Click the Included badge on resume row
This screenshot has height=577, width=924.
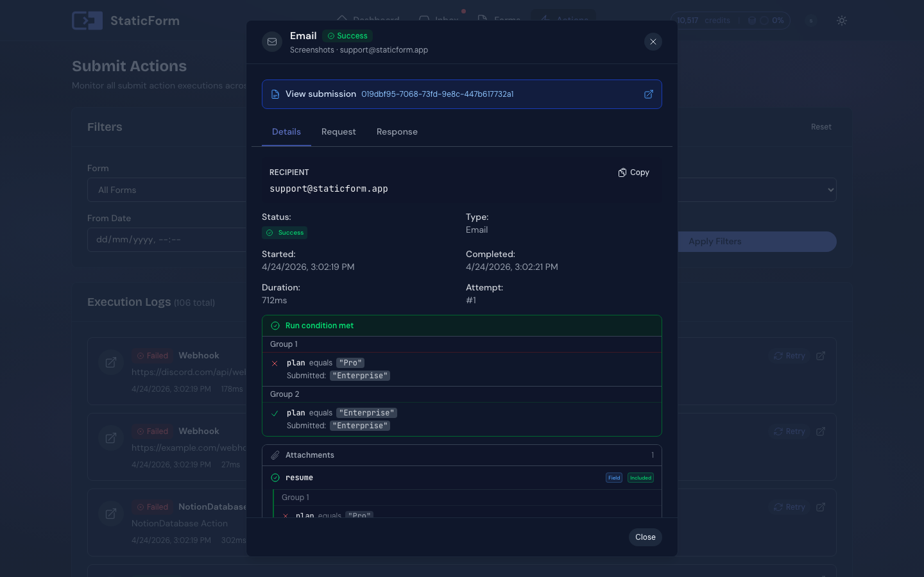click(640, 478)
